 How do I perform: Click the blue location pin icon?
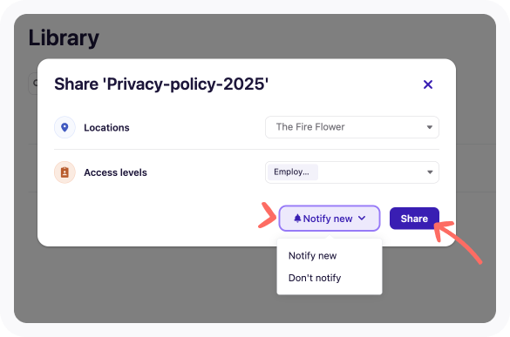point(65,127)
